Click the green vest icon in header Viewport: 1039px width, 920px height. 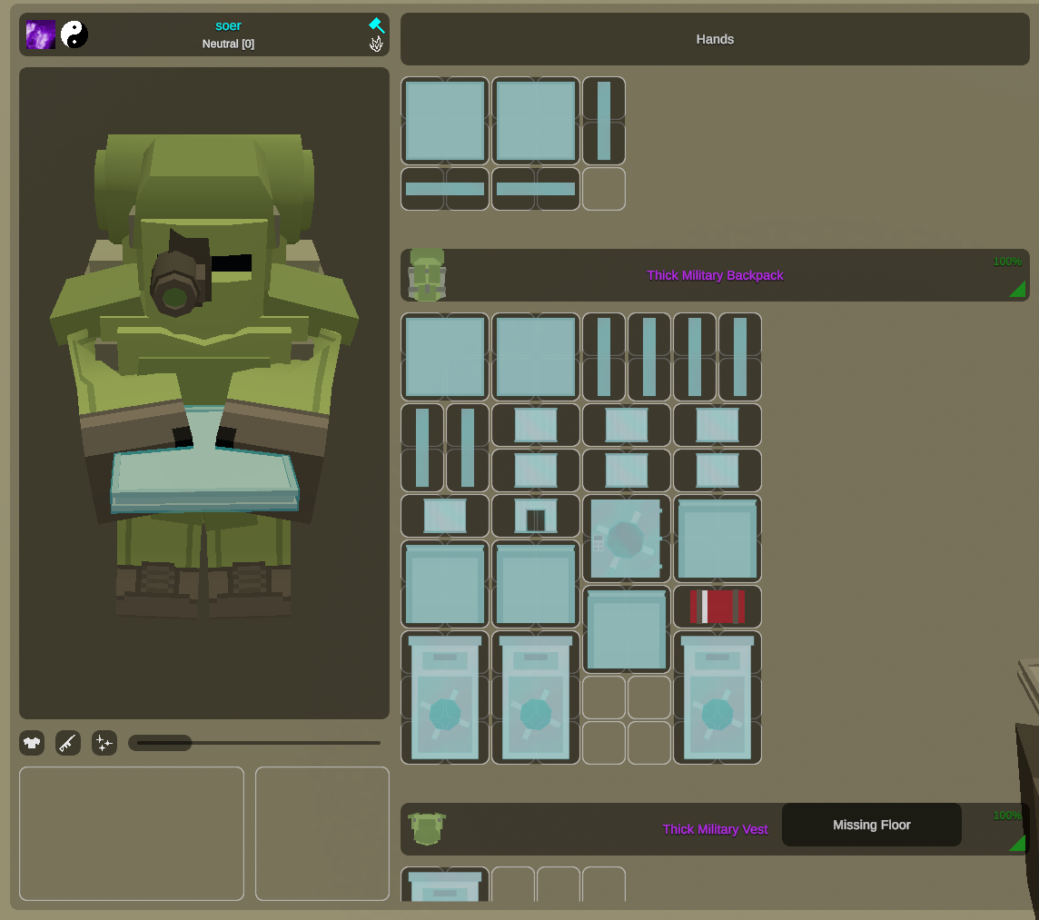pos(427,829)
